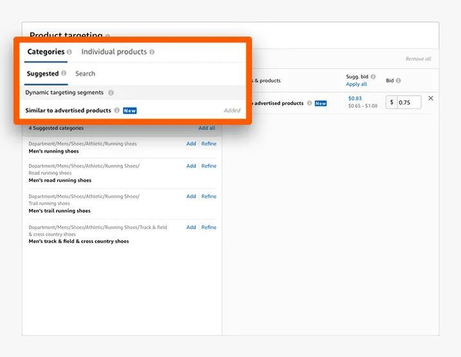Click 'Men's trail running shoes' category name
This screenshot has width=461, height=357.
[59, 211]
